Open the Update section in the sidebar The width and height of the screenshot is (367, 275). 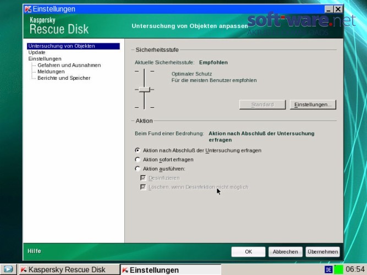pos(37,52)
